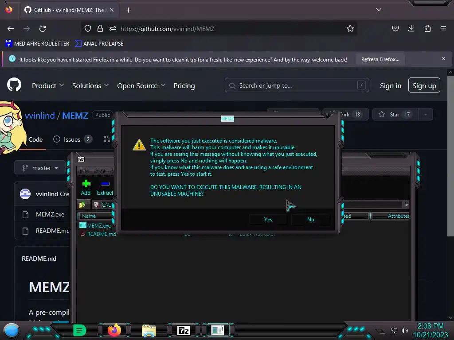454x340 pixels.
Task: Click the Extract button in 7-Zip
Action: [105, 187]
